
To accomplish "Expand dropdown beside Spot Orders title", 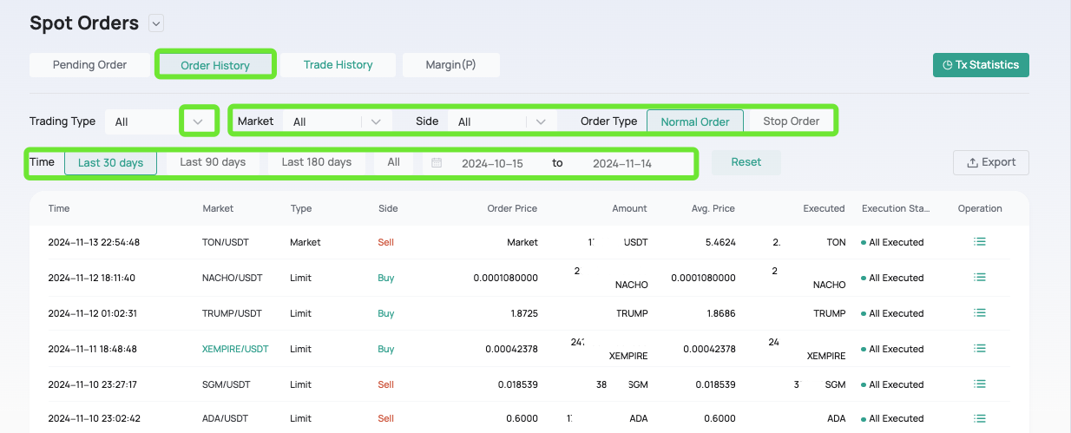I will coord(155,23).
